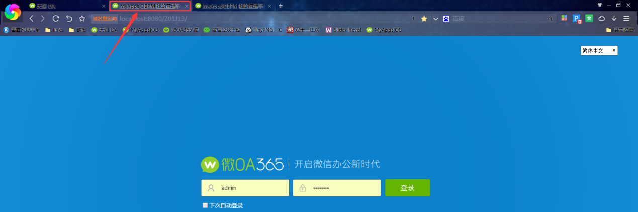
Task: Open the 微信公众平台 bookmark
Action: (222, 30)
